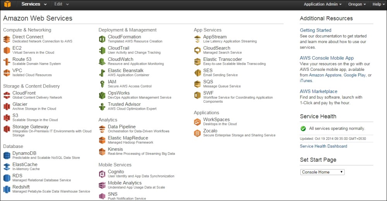Click the Cognito purple icon
The image size is (387, 201).
102,174
